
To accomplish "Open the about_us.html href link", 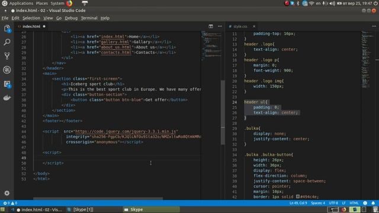I will [x=116, y=47].
